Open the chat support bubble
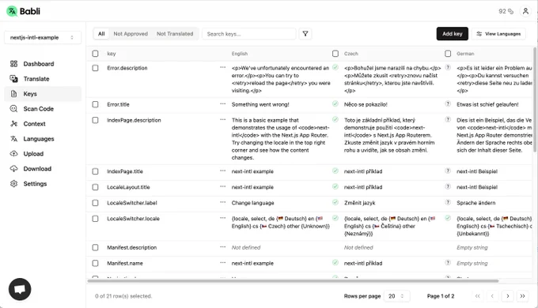 (20, 289)
